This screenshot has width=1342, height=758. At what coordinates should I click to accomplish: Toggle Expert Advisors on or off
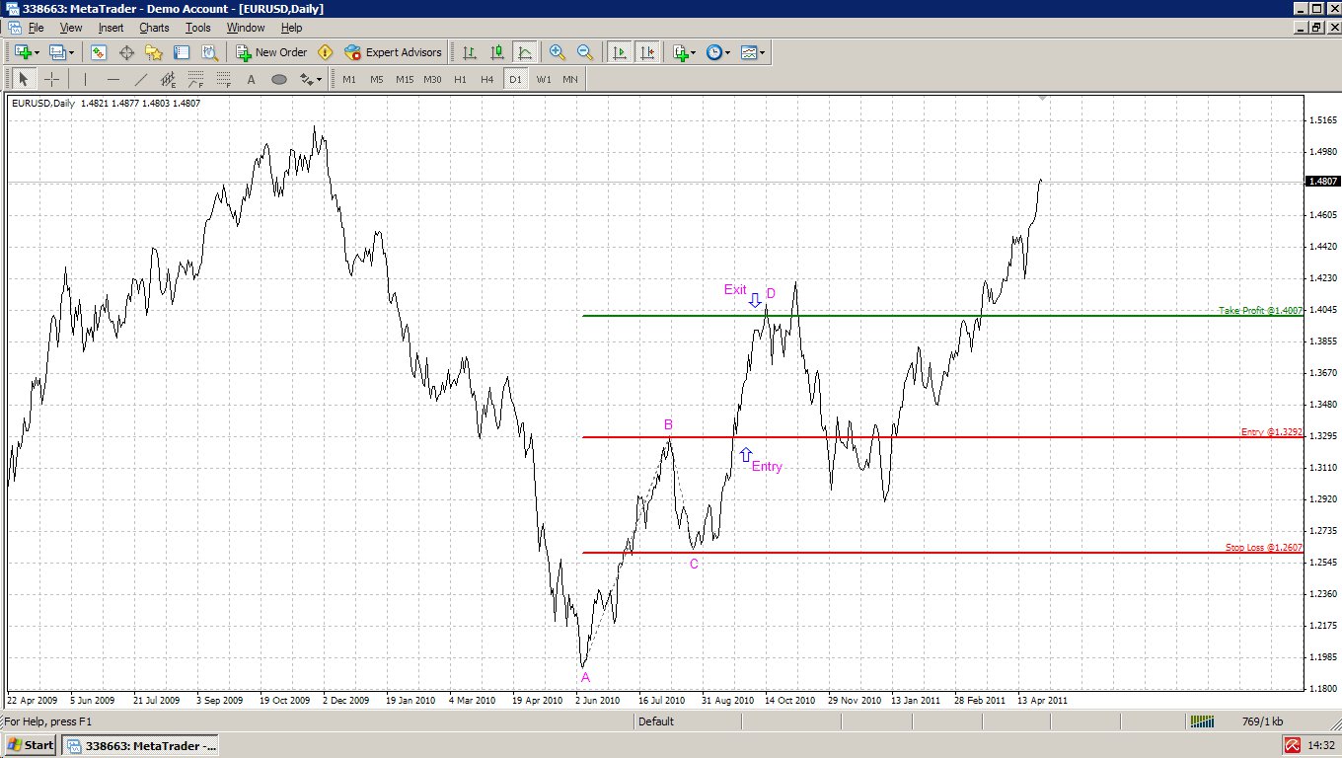393,52
